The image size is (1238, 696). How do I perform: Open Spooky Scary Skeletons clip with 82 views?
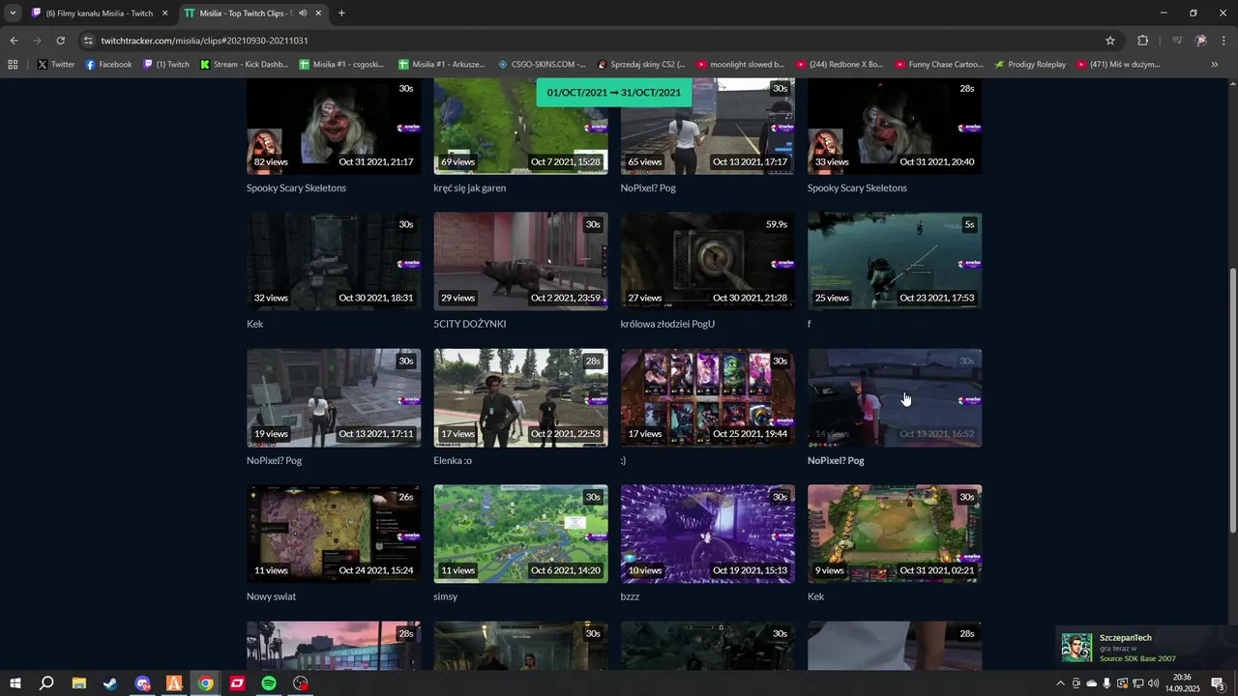[x=334, y=126]
